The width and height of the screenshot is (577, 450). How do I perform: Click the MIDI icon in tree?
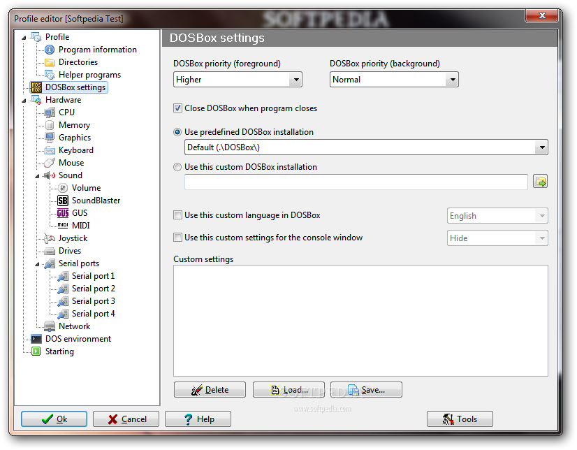point(63,226)
